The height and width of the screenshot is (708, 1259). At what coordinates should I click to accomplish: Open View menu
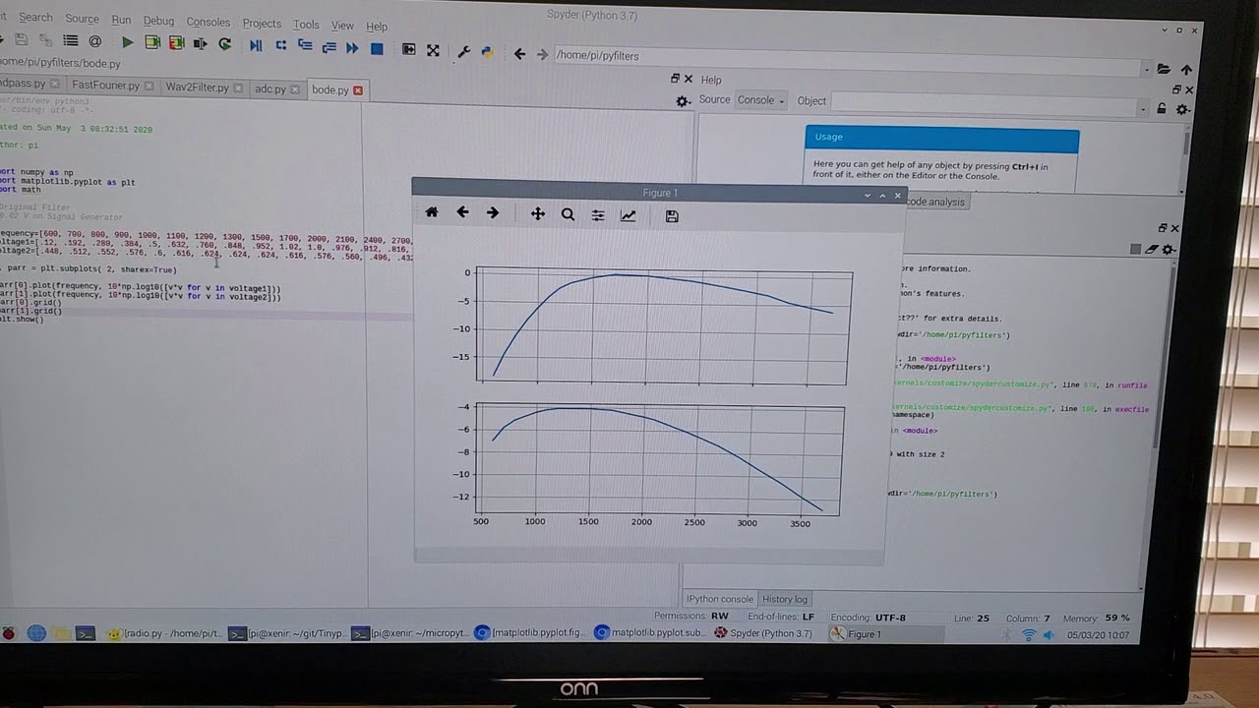(x=342, y=26)
